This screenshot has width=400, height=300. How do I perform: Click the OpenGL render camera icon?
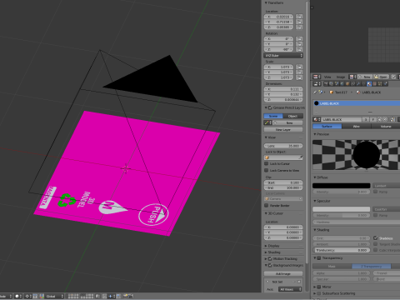[125, 296]
